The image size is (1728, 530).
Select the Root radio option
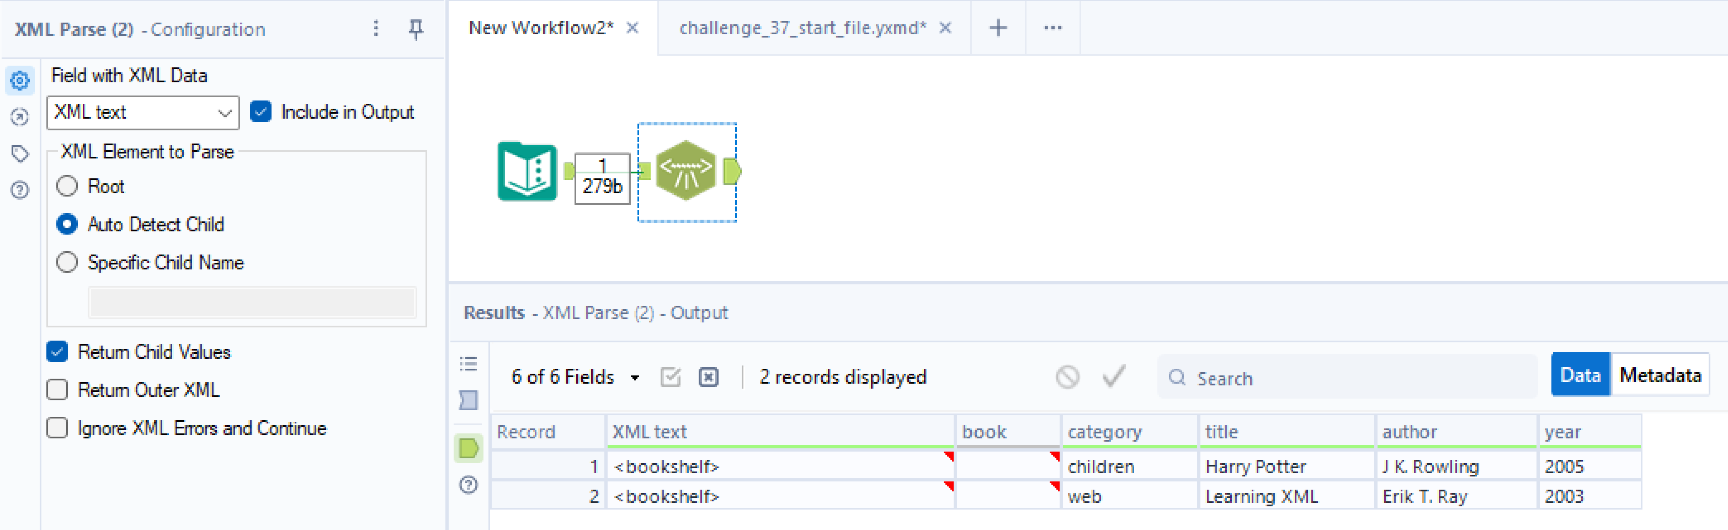[67, 186]
